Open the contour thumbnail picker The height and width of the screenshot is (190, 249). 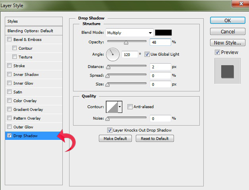click(x=112, y=107)
